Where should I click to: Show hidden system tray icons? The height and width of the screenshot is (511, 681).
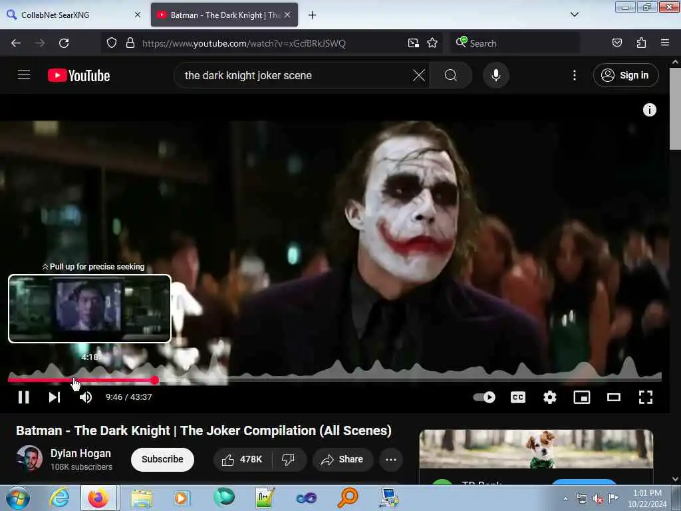(565, 498)
